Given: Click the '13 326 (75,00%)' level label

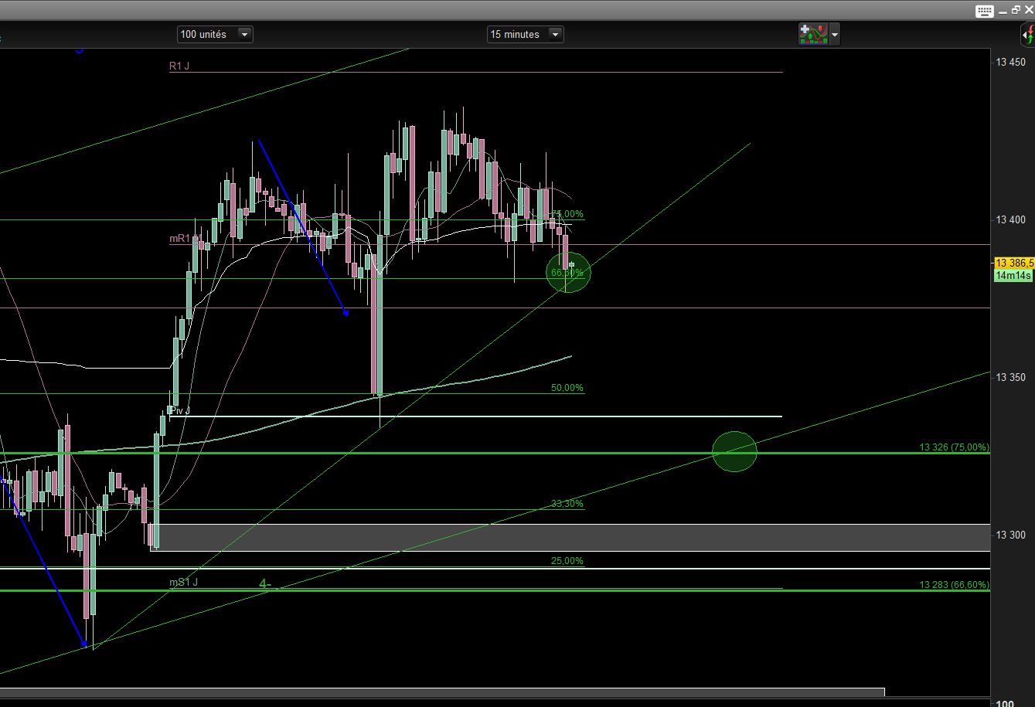Looking at the screenshot, I should pyautogui.click(x=954, y=447).
